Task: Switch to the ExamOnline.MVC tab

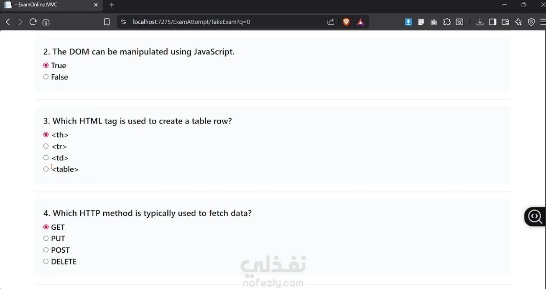Action: pyautogui.click(x=48, y=5)
